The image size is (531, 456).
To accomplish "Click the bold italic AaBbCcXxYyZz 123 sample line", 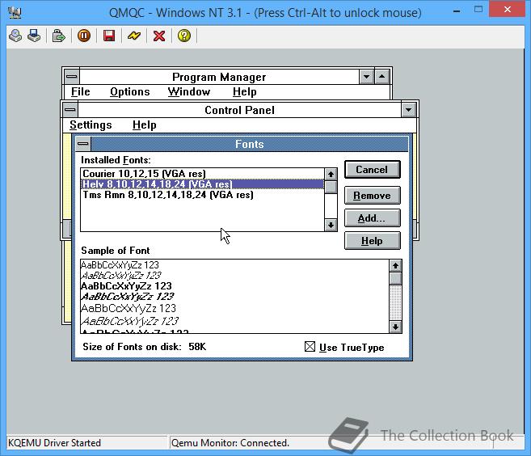I will 128,297.
